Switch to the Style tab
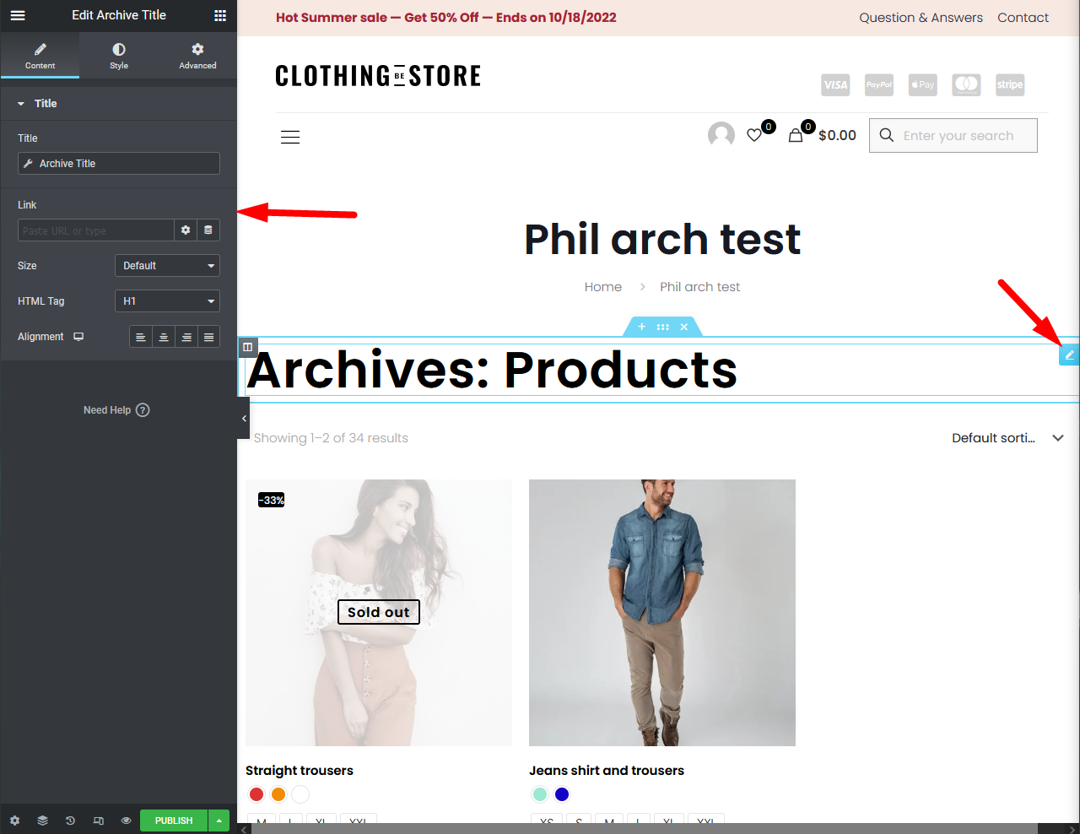Image resolution: width=1080 pixels, height=834 pixels. 119,56
